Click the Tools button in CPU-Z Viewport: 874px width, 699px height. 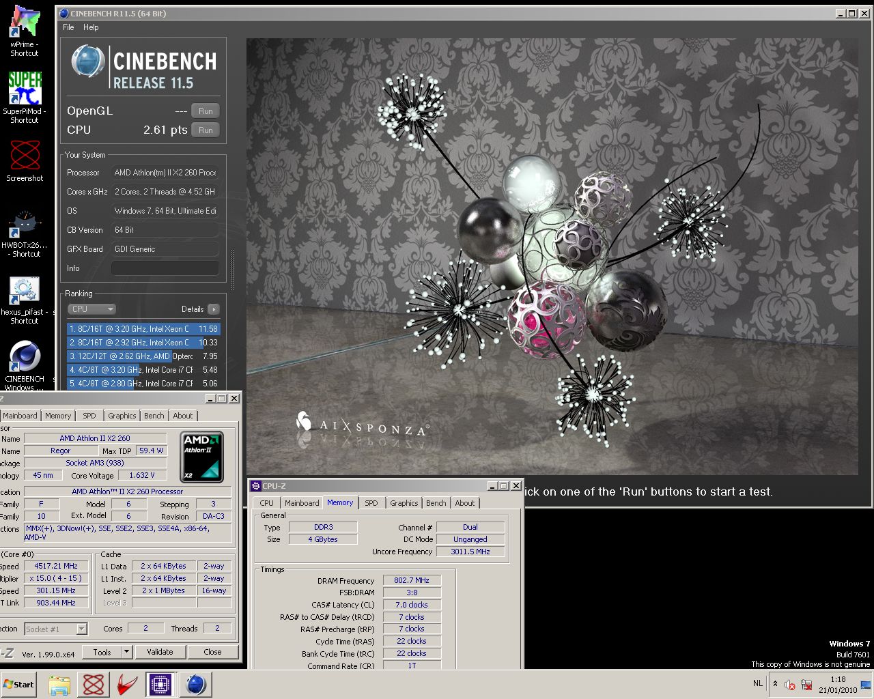102,652
